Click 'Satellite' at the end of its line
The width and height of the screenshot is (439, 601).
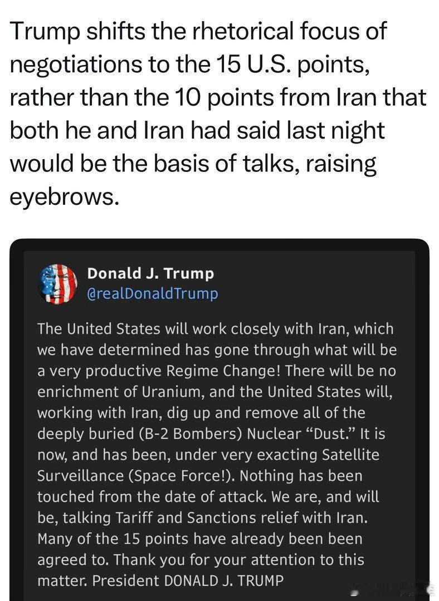[x=350, y=455]
